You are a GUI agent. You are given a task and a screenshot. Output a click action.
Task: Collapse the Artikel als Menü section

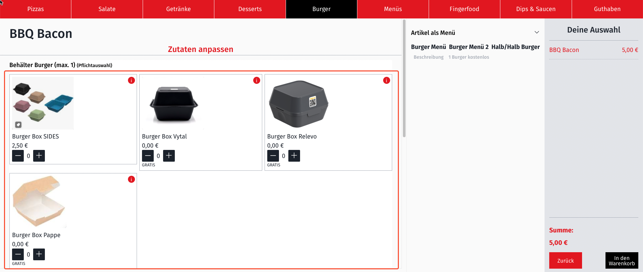pos(537,33)
